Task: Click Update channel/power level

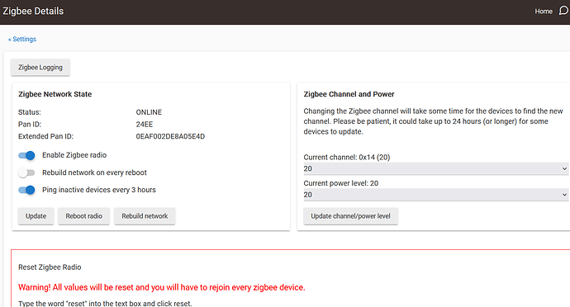Action: click(350, 216)
